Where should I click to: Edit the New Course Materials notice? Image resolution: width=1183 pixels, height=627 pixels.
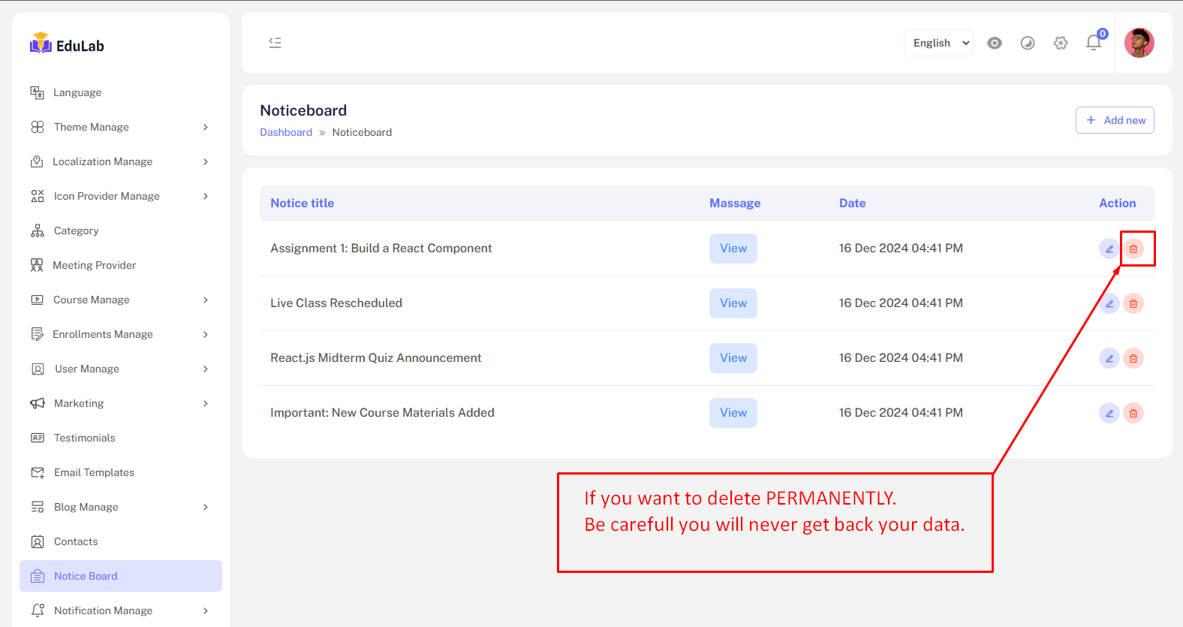pyautogui.click(x=1109, y=413)
